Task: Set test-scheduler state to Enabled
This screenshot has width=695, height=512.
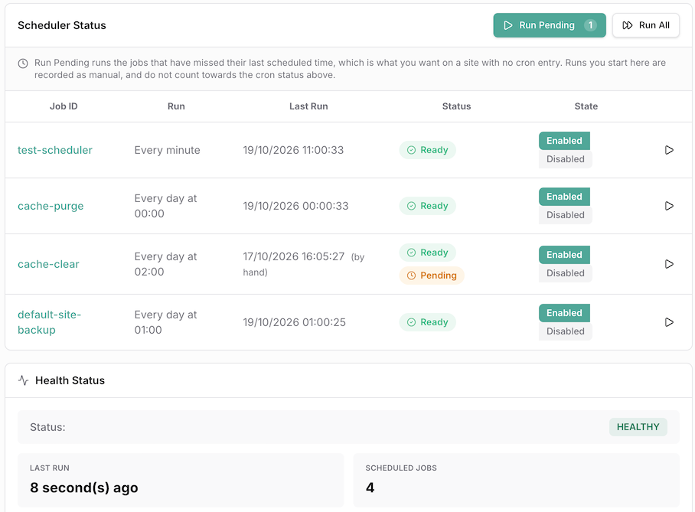Action: (564, 141)
